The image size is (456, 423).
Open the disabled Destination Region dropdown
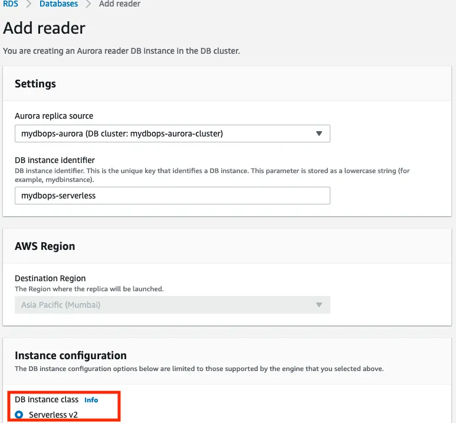[172, 305]
